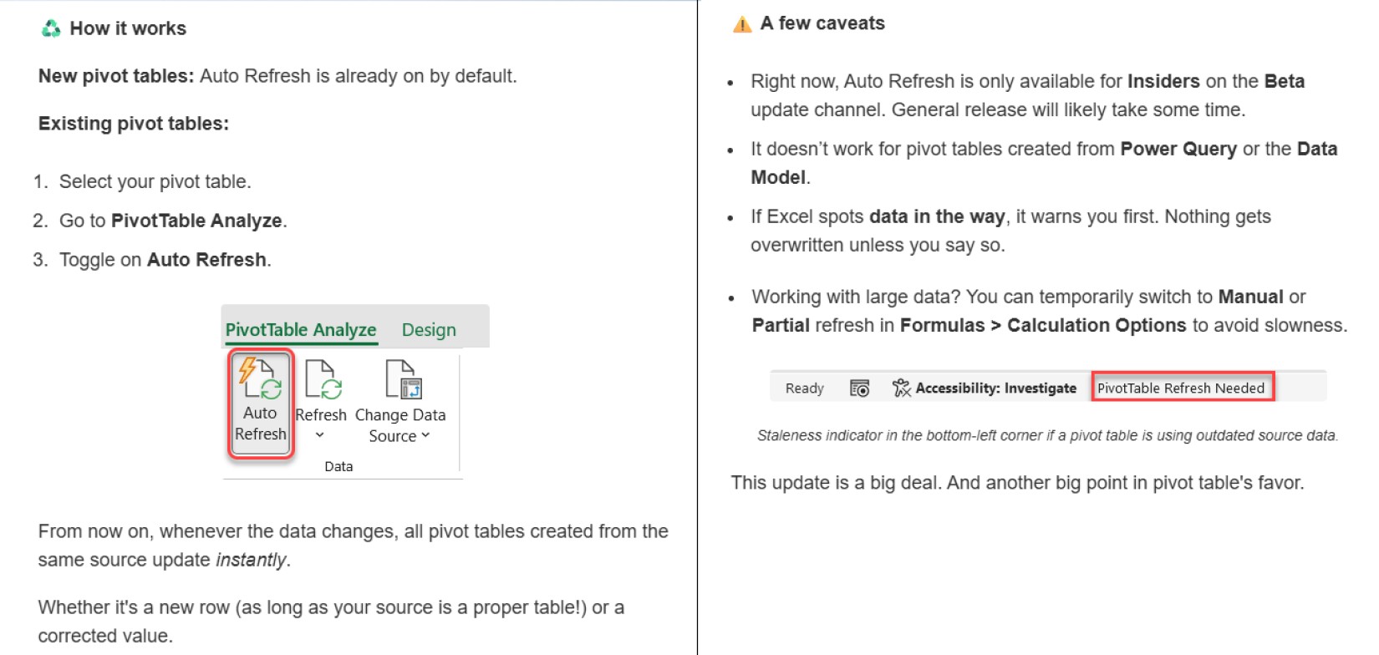
Task: Click the green recycle icon beside How it works
Action: [x=51, y=29]
